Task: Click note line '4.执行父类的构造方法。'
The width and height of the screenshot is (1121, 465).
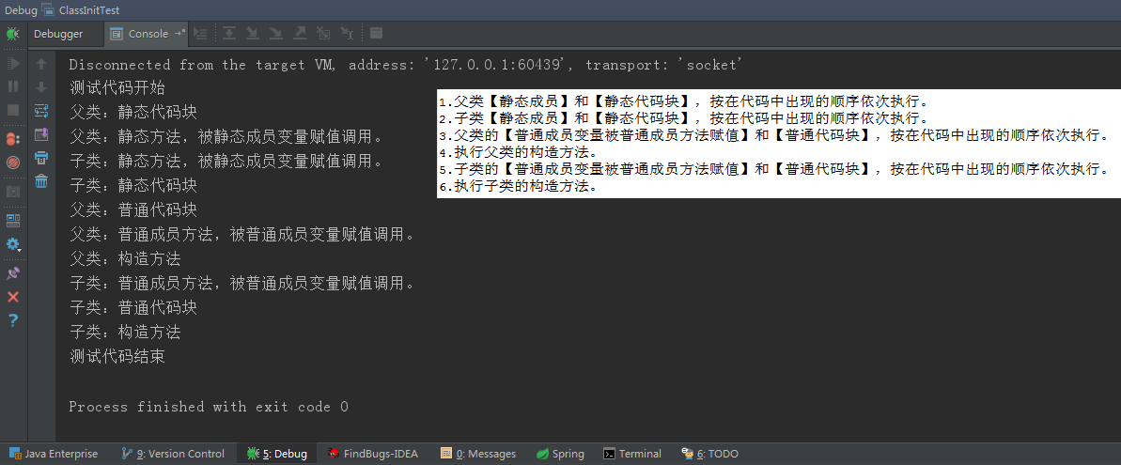Action: 519,152
